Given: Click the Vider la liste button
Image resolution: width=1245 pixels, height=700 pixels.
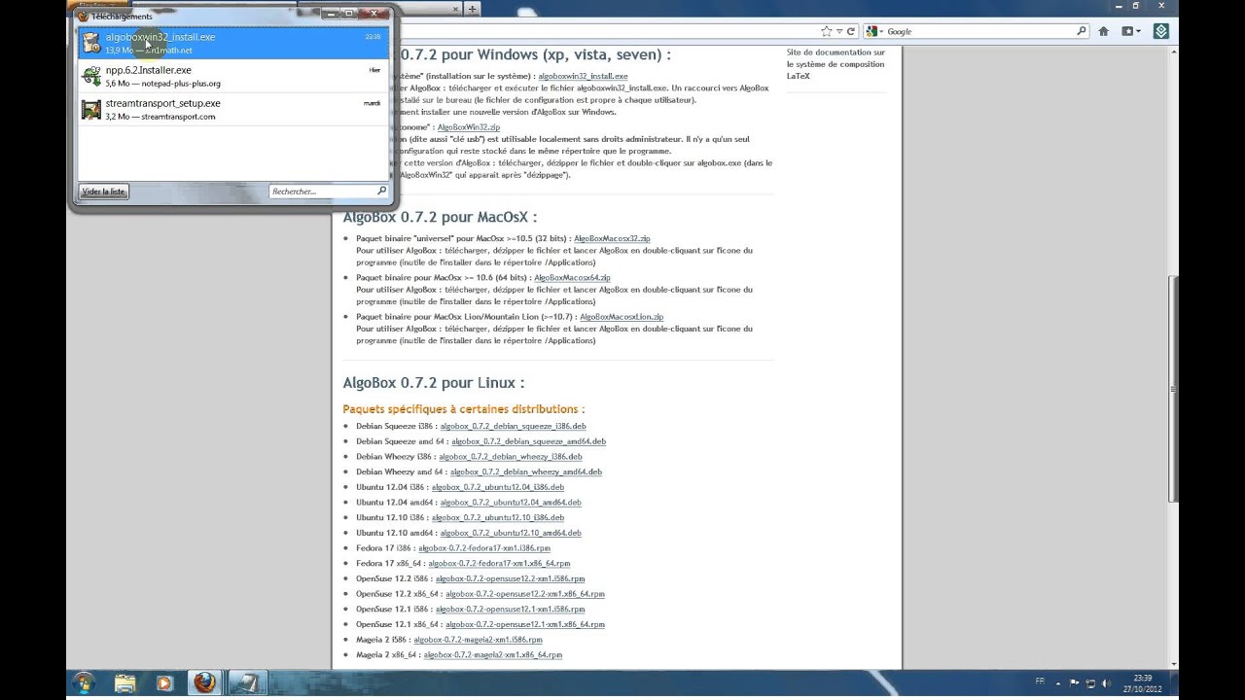Looking at the screenshot, I should [x=103, y=192].
